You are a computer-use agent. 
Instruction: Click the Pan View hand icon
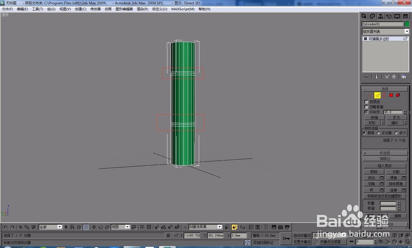coord(394,242)
